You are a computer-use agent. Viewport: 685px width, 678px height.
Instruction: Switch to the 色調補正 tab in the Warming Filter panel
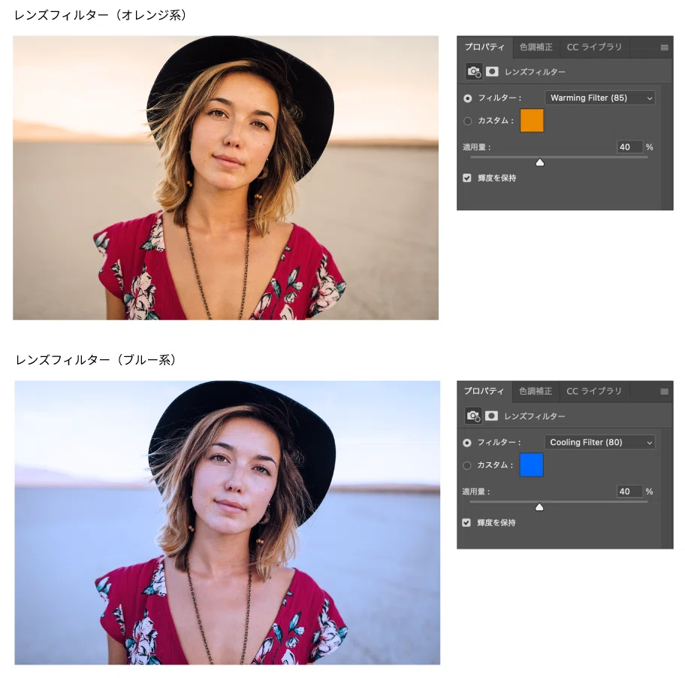[x=536, y=47]
